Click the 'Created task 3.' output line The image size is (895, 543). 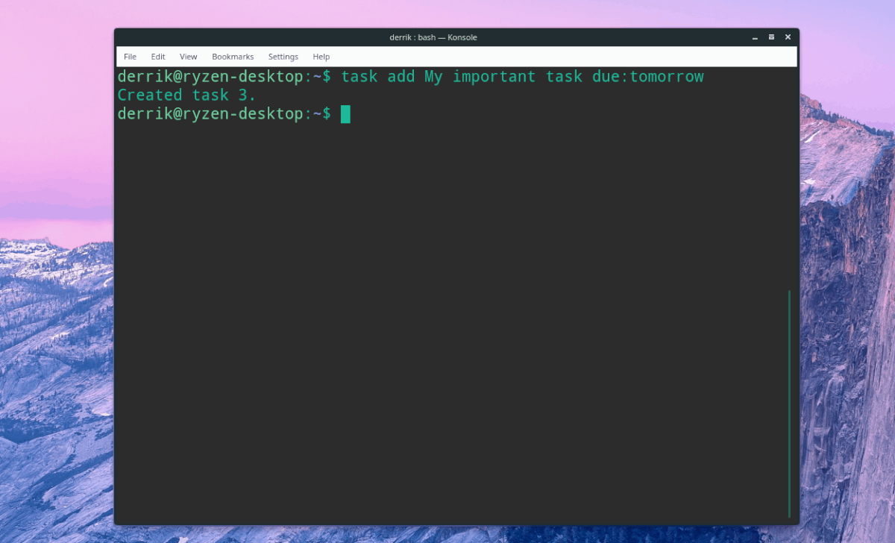tap(185, 95)
